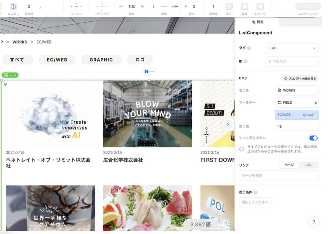The height and width of the screenshot is (234, 328).
Task: Open the margin (マージン) setting control
Action: 76,6
